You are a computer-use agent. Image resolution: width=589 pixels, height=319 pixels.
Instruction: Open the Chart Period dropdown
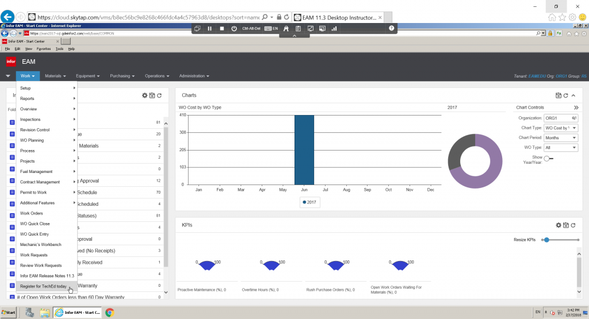(x=561, y=138)
